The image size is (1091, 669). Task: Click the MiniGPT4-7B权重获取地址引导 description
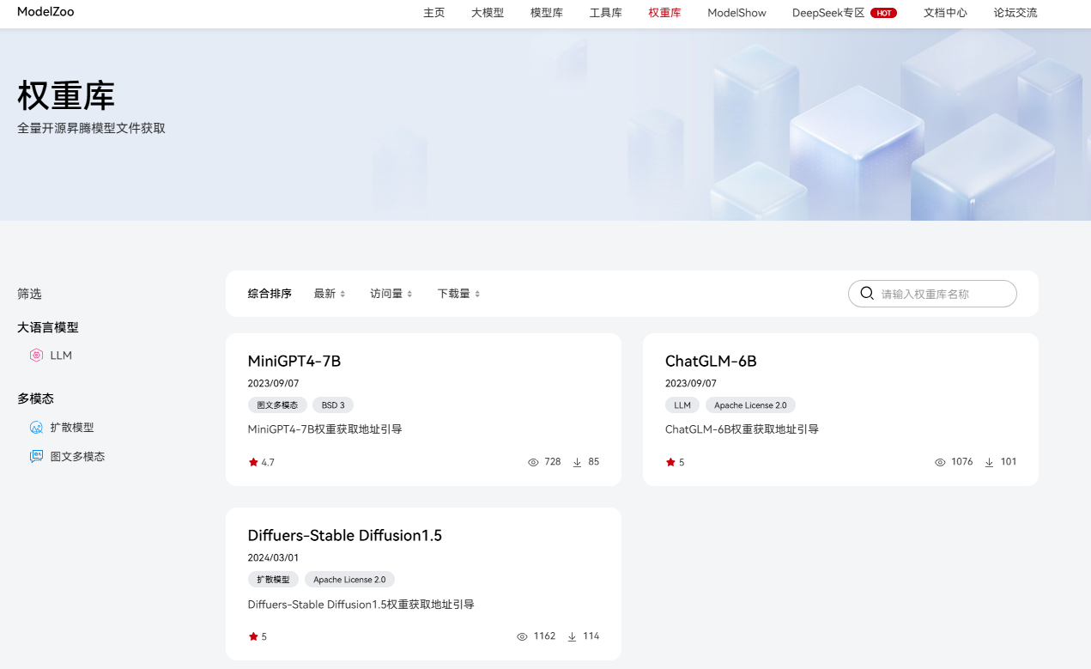(x=324, y=429)
